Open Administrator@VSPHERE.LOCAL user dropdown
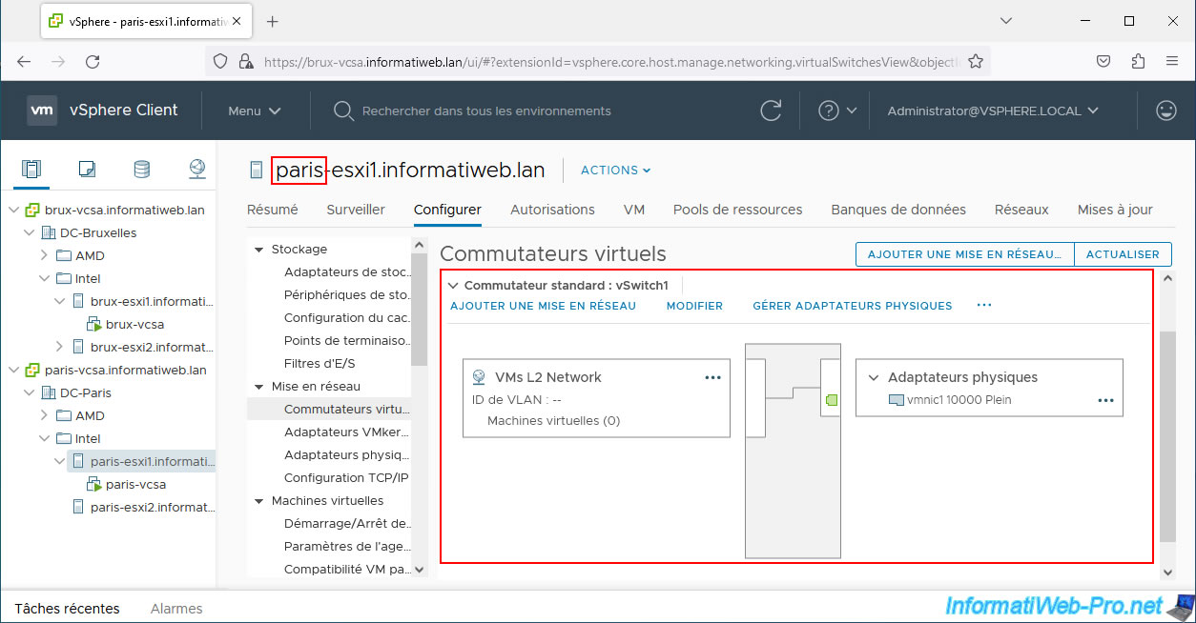 993,111
